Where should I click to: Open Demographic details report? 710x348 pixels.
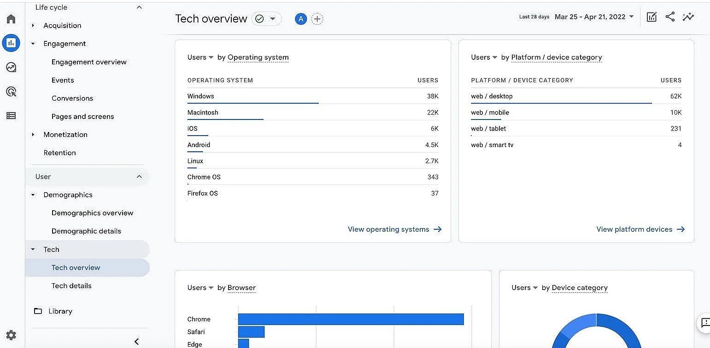click(x=86, y=231)
